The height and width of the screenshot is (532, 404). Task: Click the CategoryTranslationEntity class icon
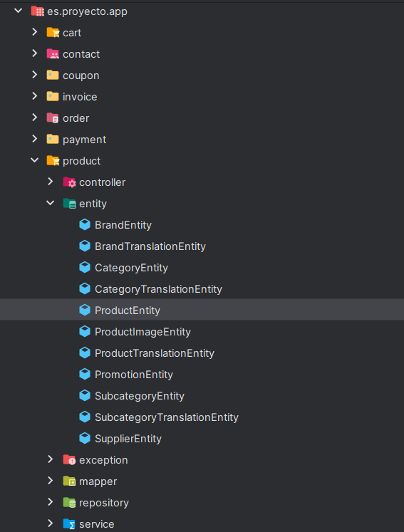(x=85, y=288)
